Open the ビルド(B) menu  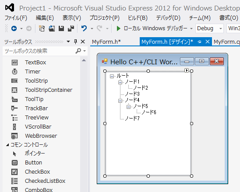click(x=138, y=18)
